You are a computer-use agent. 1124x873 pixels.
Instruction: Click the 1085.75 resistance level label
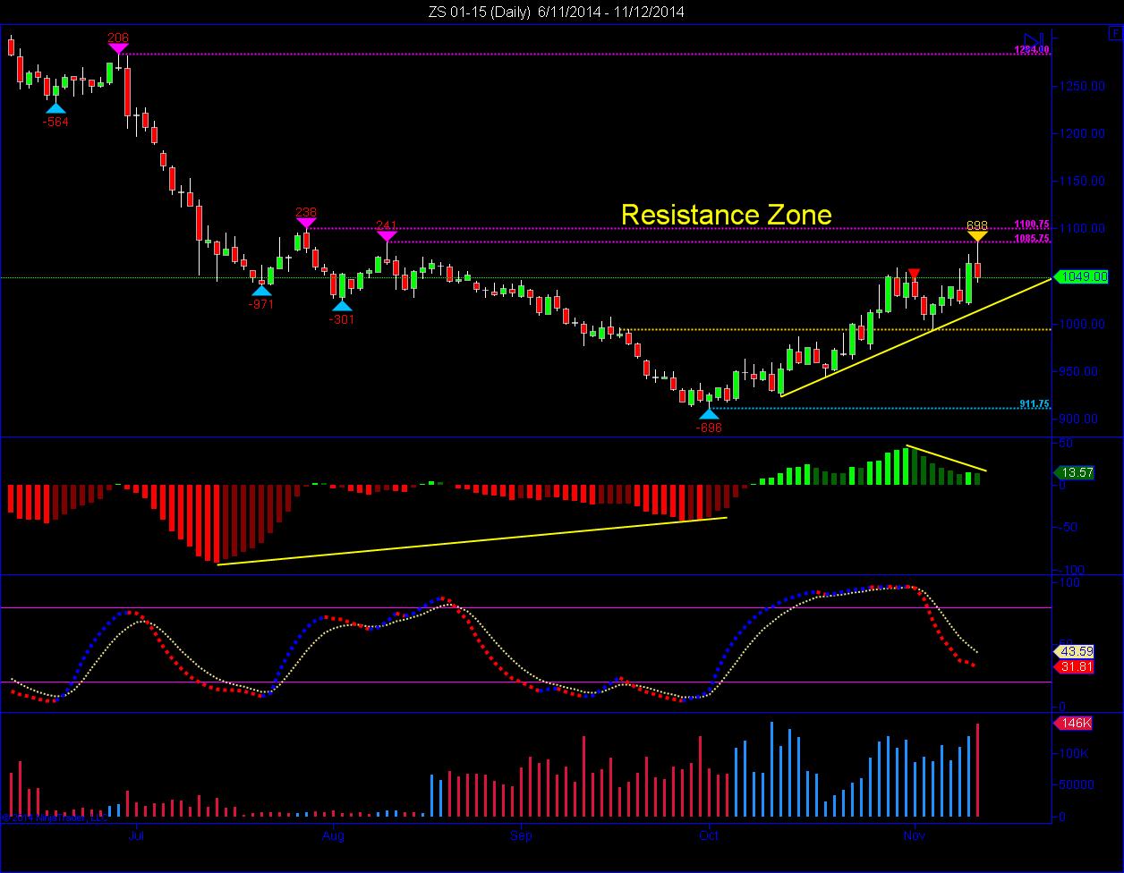point(1032,239)
